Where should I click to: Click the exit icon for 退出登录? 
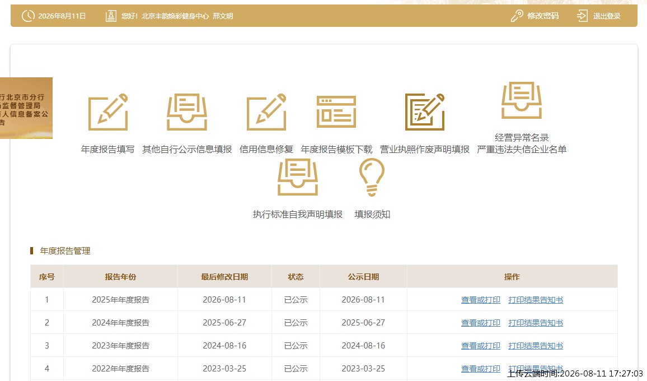pyautogui.click(x=582, y=16)
